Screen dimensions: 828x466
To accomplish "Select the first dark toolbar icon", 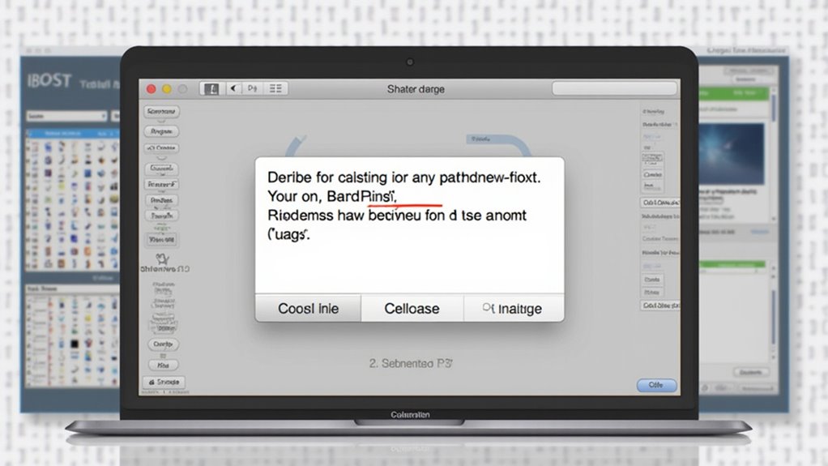I will coord(212,89).
